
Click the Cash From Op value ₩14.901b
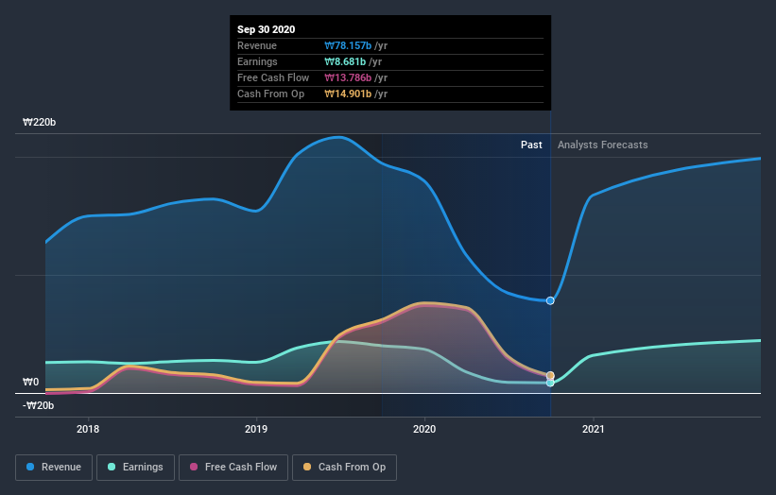pyautogui.click(x=348, y=94)
